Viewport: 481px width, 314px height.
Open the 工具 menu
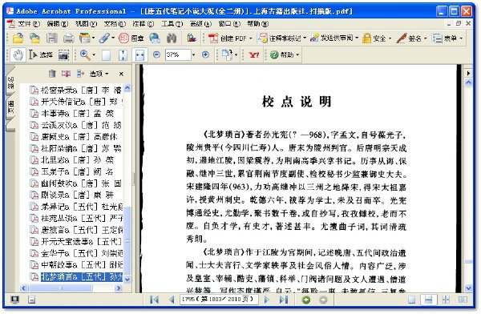click(172, 23)
